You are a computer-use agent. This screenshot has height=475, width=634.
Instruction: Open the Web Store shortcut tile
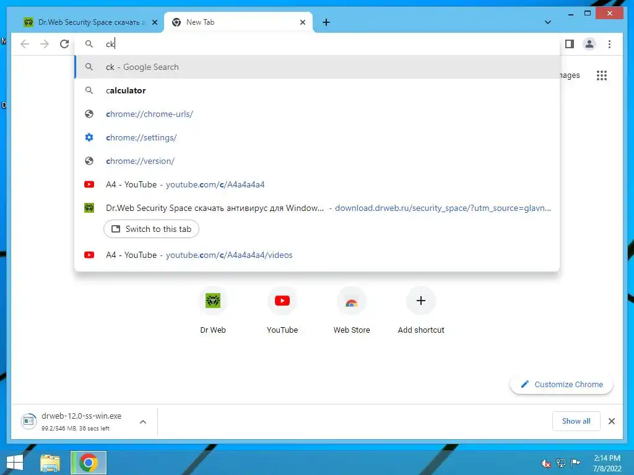click(352, 310)
